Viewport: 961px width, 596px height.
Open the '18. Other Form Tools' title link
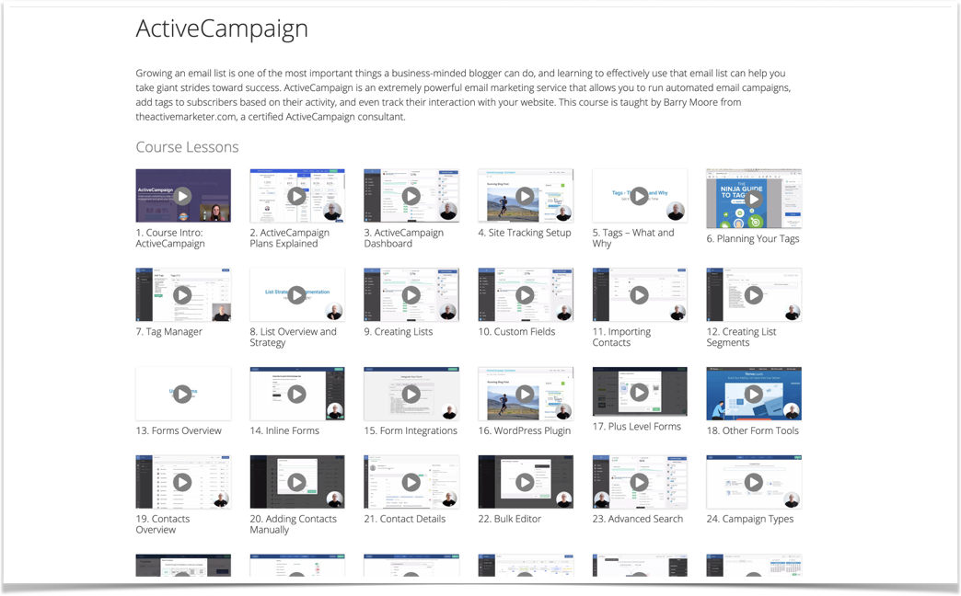[753, 430]
